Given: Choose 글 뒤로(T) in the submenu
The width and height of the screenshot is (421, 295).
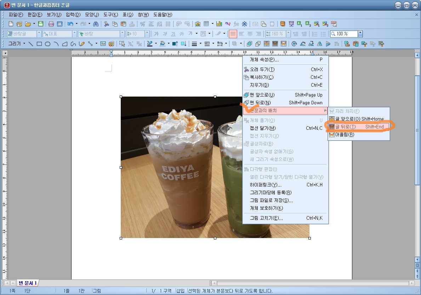Looking at the screenshot, I should point(359,127).
